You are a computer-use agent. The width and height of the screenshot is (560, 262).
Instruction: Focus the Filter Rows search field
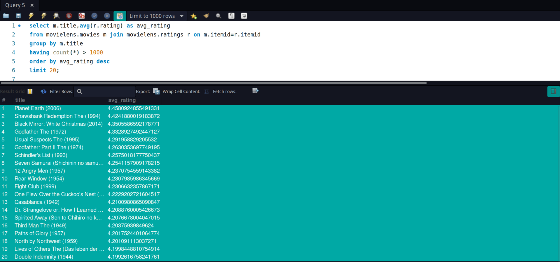click(105, 92)
